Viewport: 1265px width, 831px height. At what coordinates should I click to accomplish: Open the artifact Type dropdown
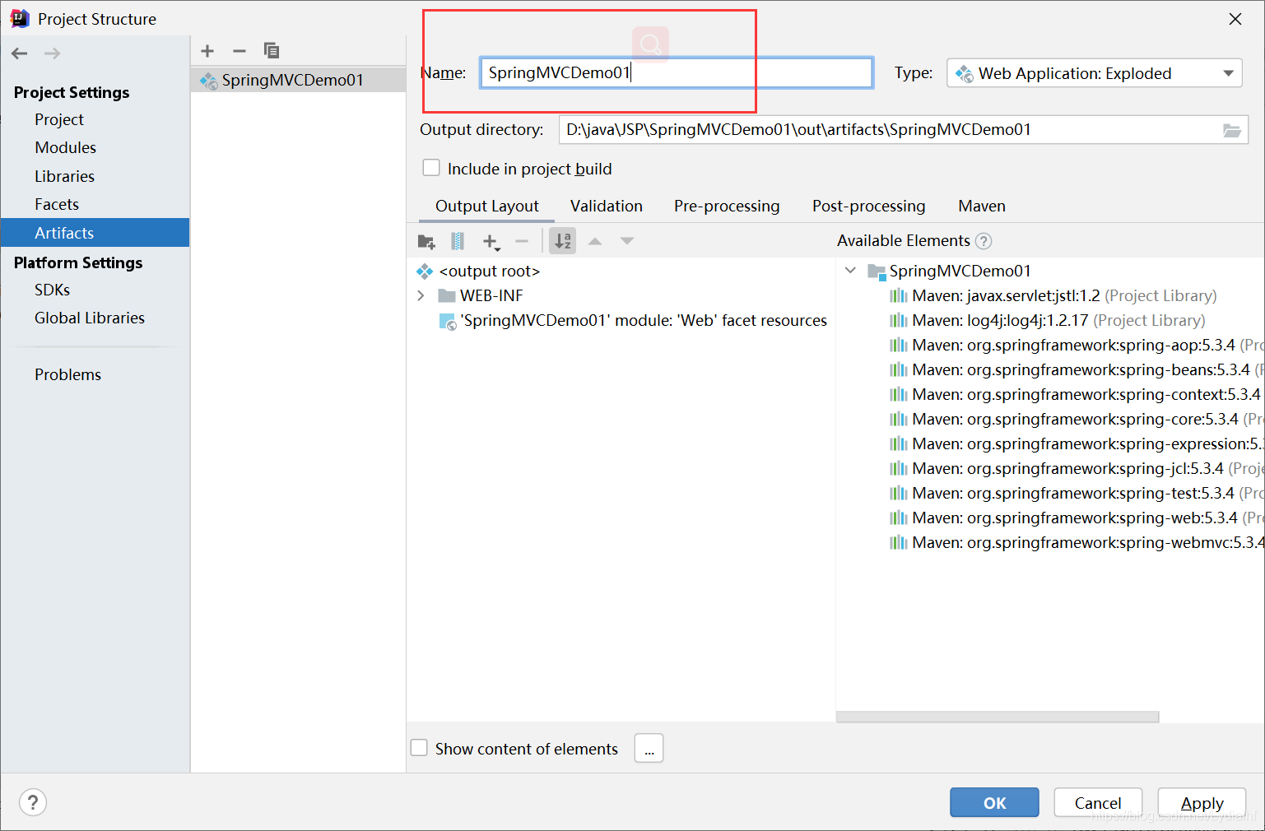point(1095,73)
